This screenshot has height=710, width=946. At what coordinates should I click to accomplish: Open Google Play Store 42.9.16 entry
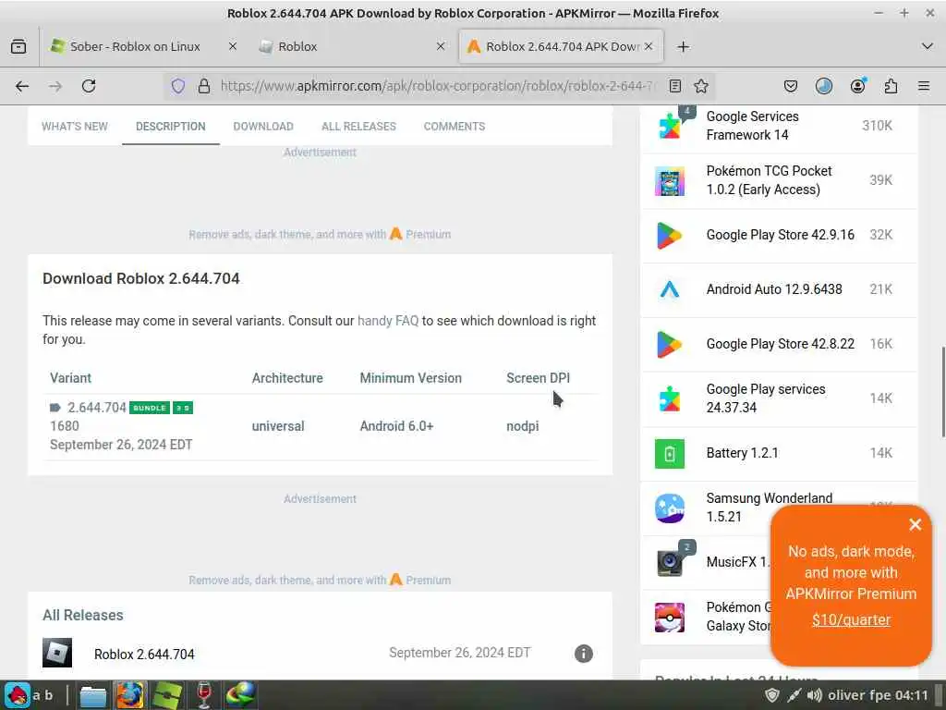pyautogui.click(x=780, y=235)
